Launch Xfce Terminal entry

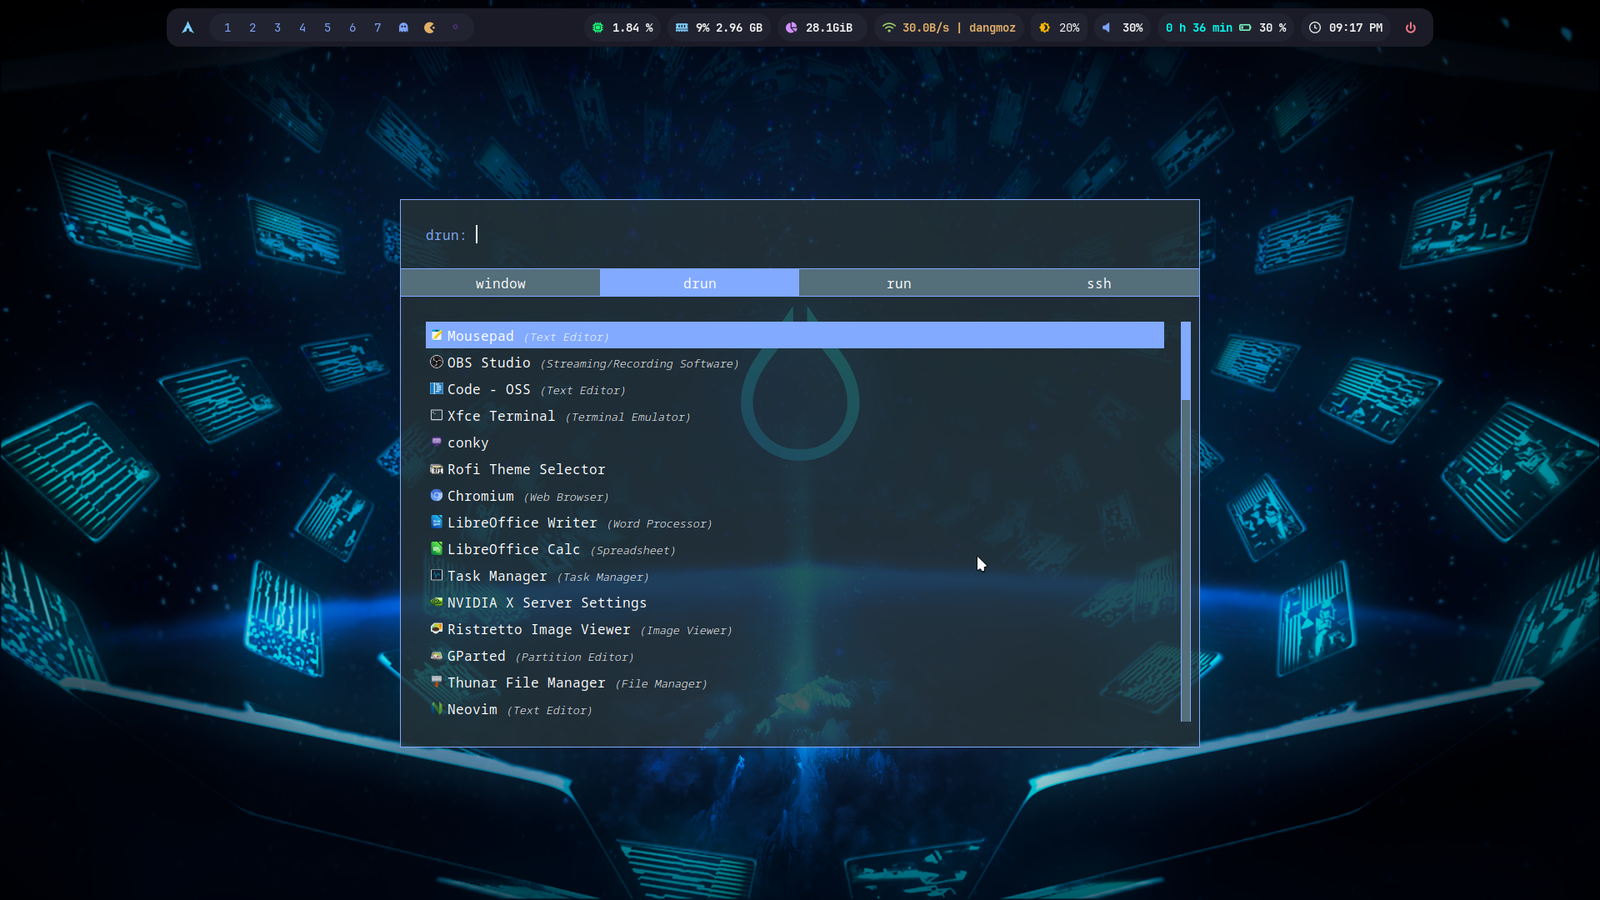(x=501, y=416)
